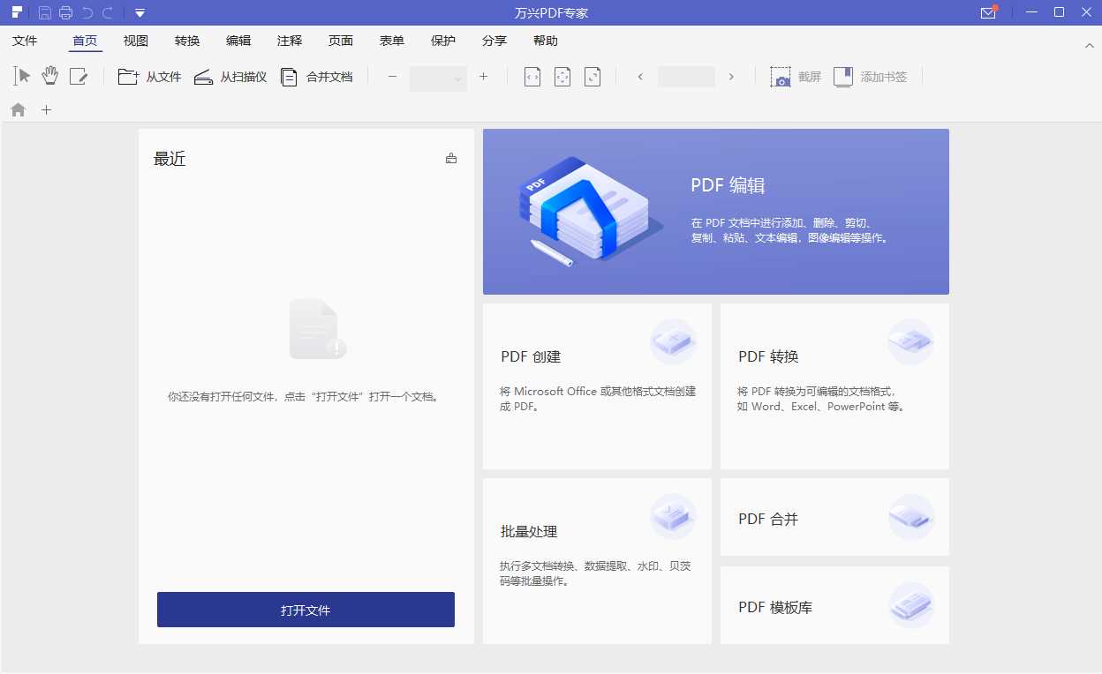Open the 注释 tab
Image resolution: width=1102 pixels, height=674 pixels.
click(x=290, y=41)
